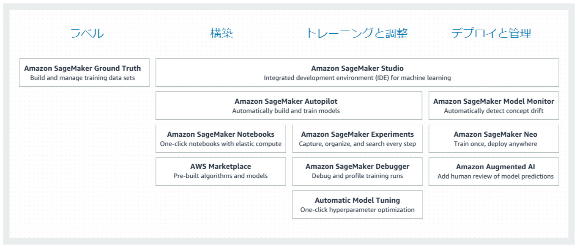Image resolution: width=577 pixels, height=248 pixels.
Task: Open the トレーニングと調整 heading
Action: (356, 33)
